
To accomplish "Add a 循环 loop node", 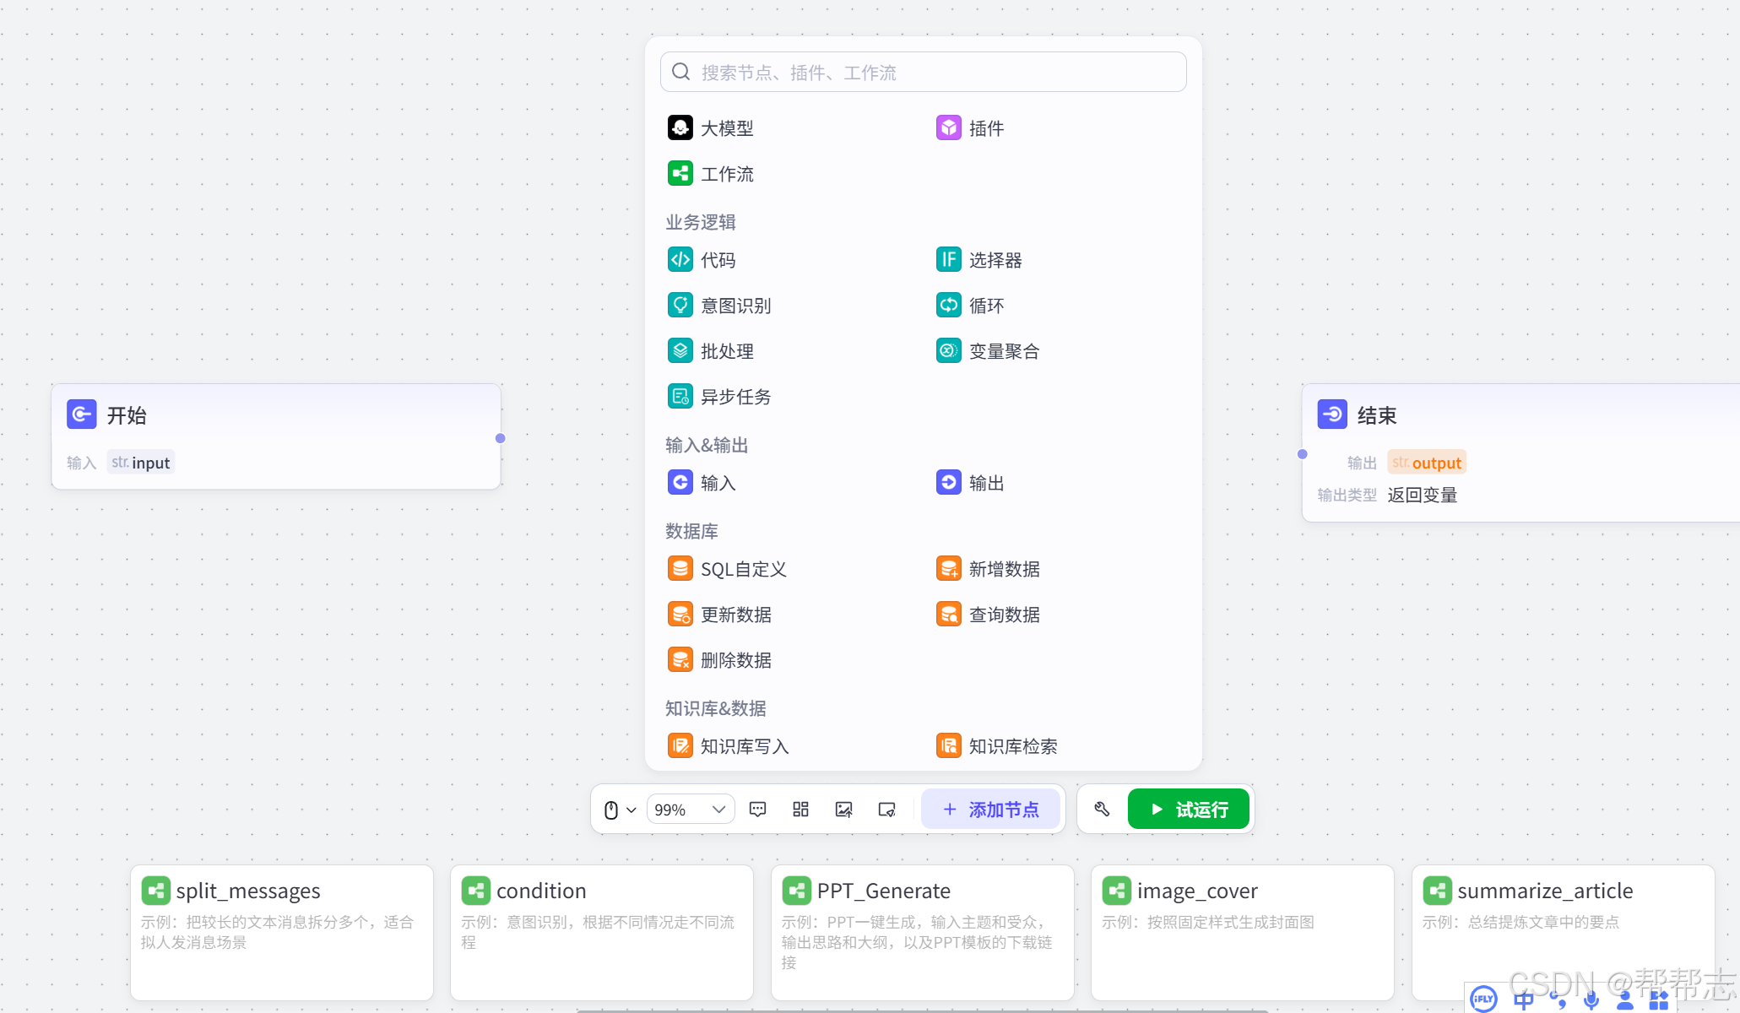I will pos(970,305).
